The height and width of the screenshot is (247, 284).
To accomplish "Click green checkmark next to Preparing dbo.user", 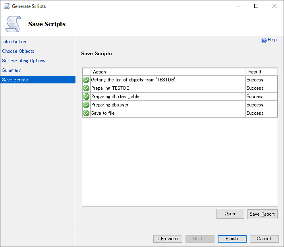I will tap(86, 105).
